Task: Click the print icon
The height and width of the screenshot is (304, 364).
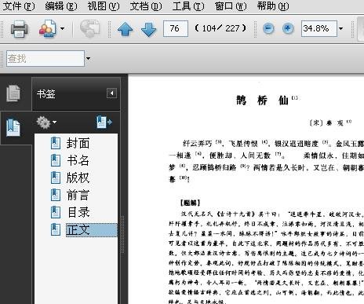Action: tap(19, 28)
